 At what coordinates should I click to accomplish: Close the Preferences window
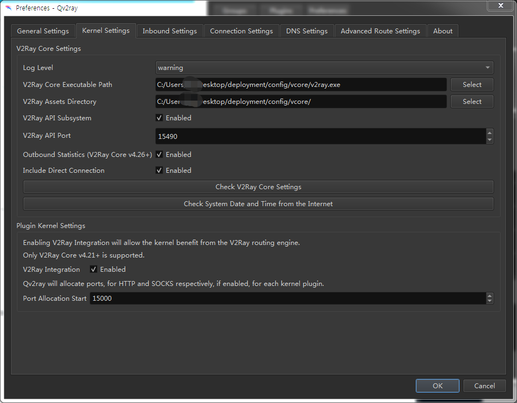tap(501, 5)
